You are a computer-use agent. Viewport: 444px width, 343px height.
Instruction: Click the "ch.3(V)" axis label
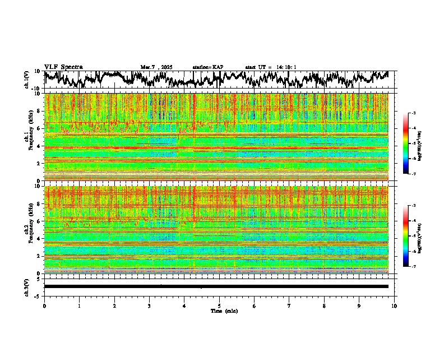(x=27, y=288)
